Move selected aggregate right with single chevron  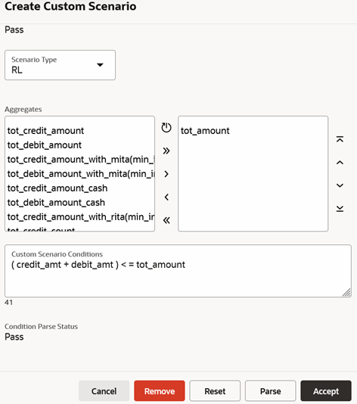click(166, 174)
